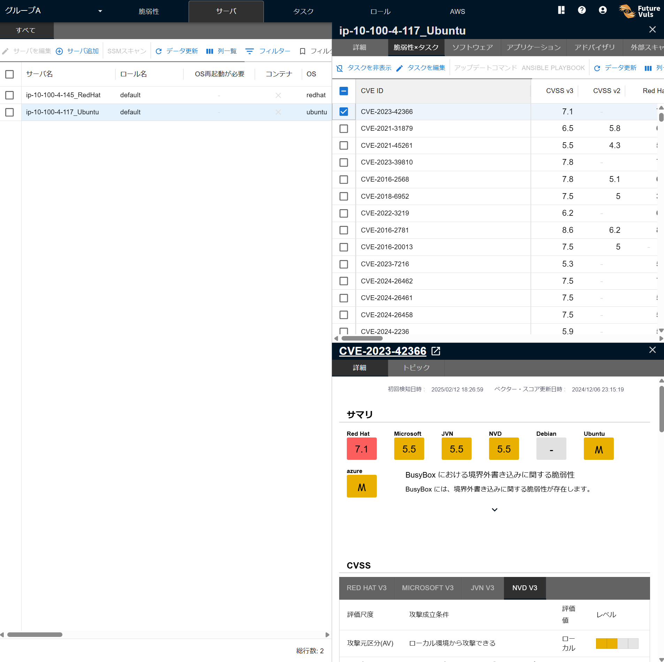Open CVE-2023-42366 external link icon
The width and height of the screenshot is (664, 662).
coord(436,351)
